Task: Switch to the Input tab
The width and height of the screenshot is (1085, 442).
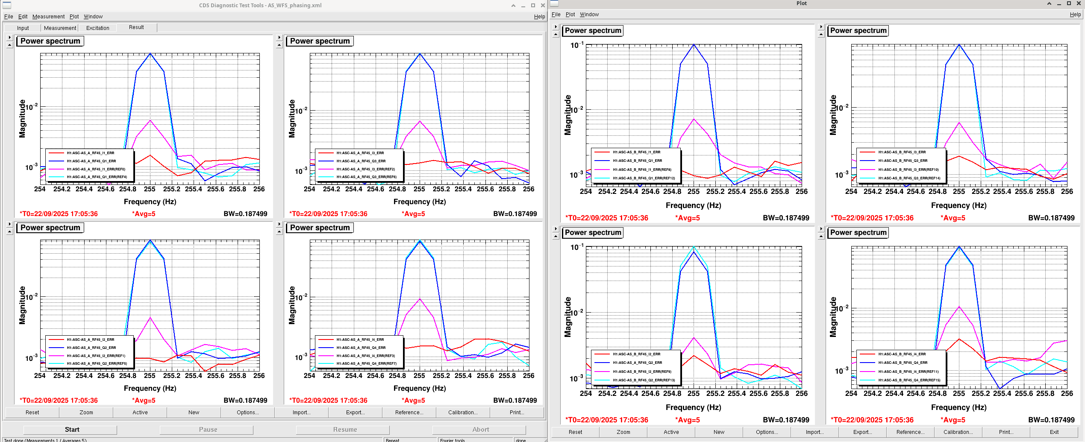Action: coord(23,28)
